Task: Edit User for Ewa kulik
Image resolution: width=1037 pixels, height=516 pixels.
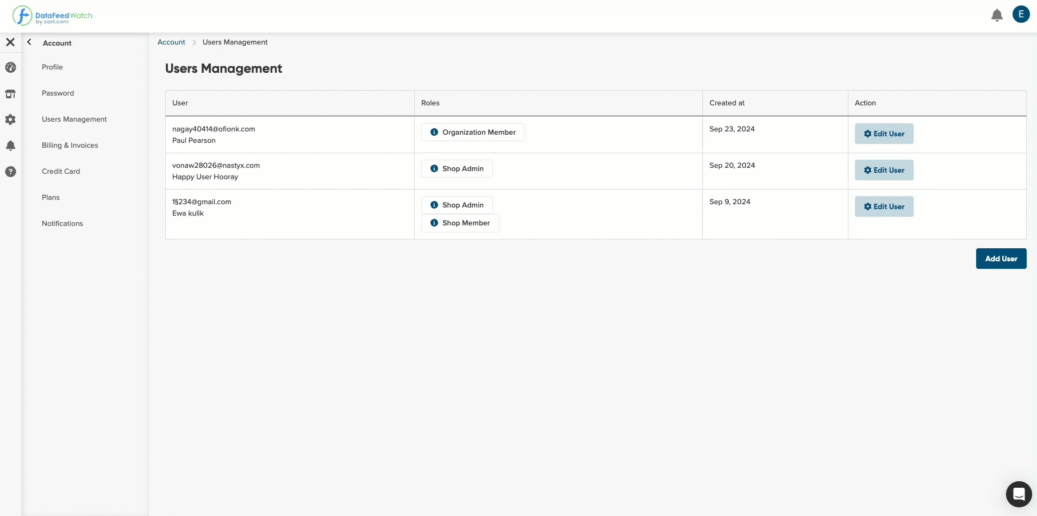Action: point(884,206)
